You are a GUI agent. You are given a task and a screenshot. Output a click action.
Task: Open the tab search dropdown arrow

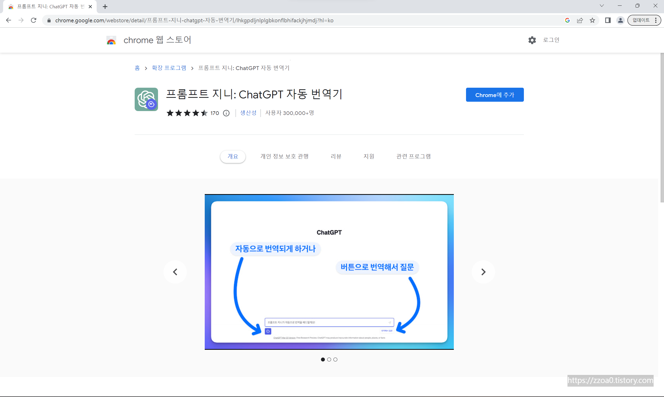click(x=602, y=6)
